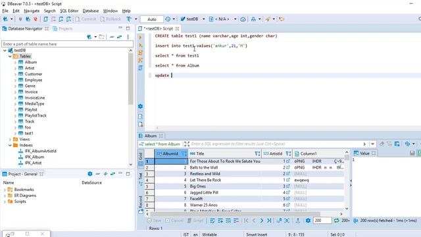This screenshot has width=421, height=237.
Task: Click the Rollback button
Action: point(111,19)
